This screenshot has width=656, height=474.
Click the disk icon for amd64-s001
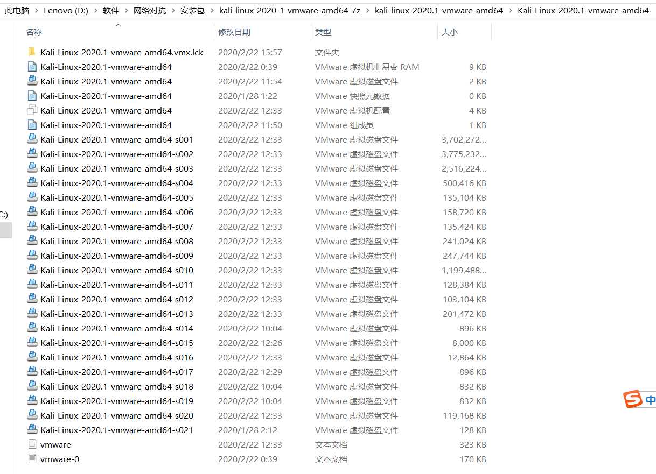[32, 139]
